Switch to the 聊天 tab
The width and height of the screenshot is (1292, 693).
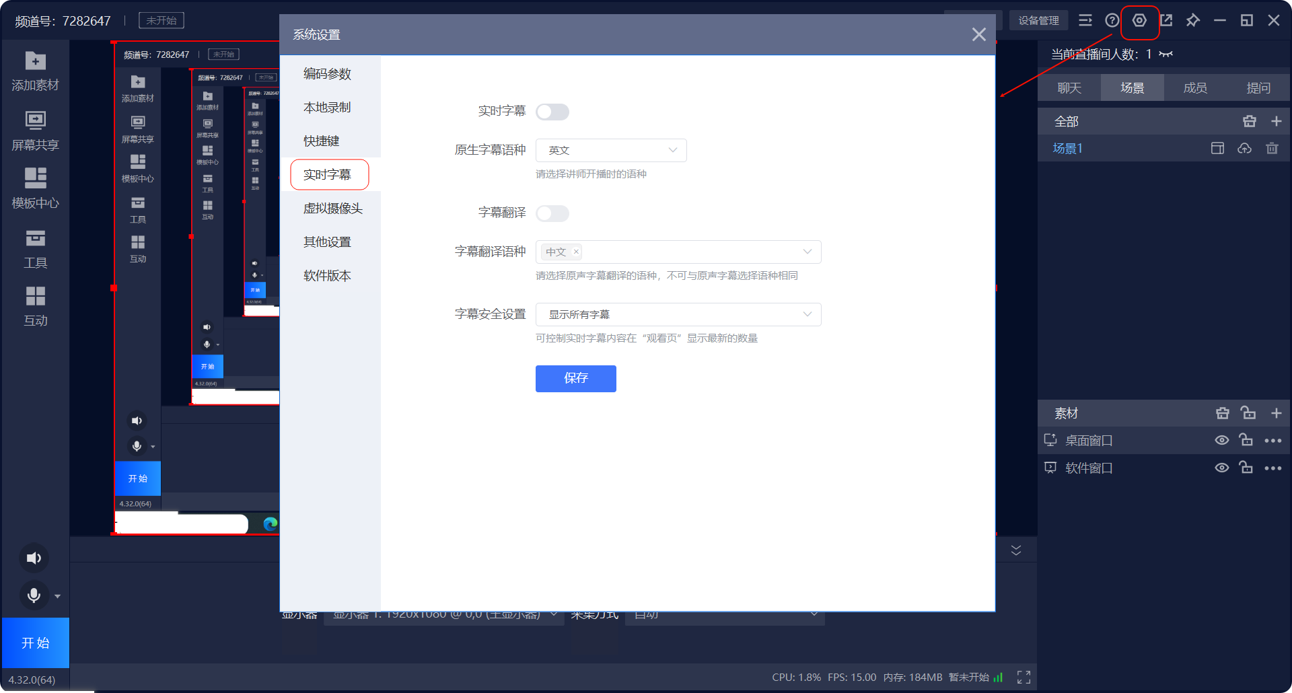[1069, 88]
